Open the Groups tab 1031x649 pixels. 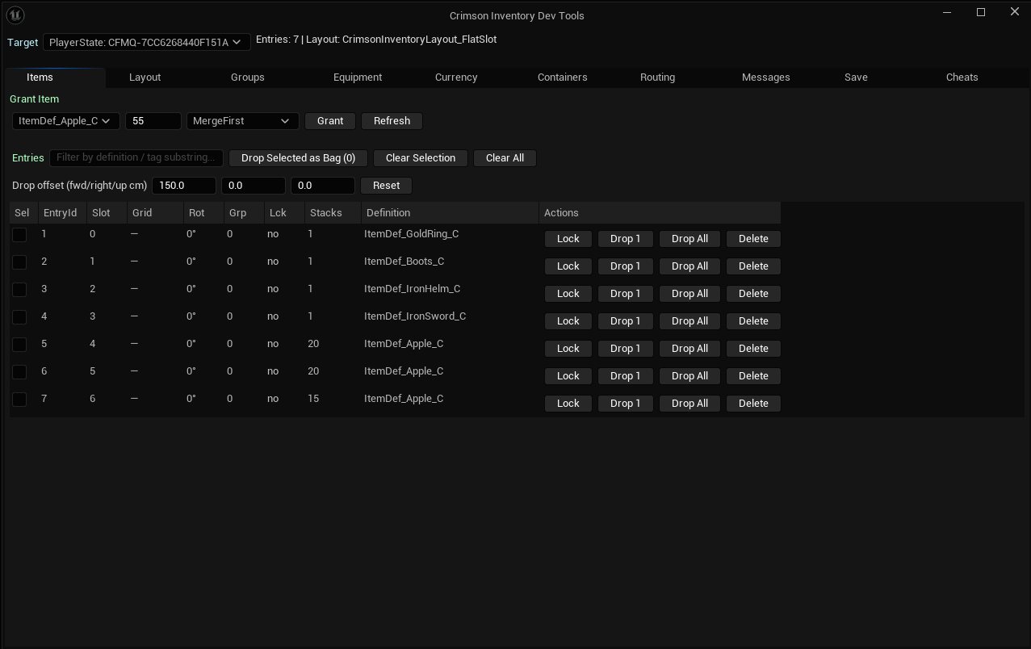coord(248,77)
